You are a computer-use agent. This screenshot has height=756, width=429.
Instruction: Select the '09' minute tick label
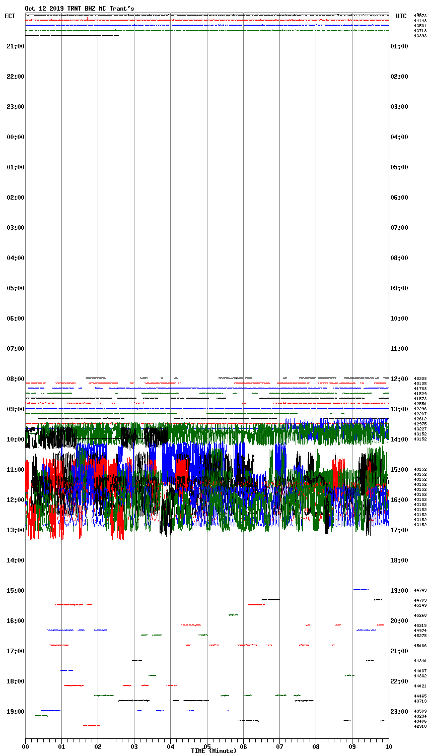click(352, 746)
